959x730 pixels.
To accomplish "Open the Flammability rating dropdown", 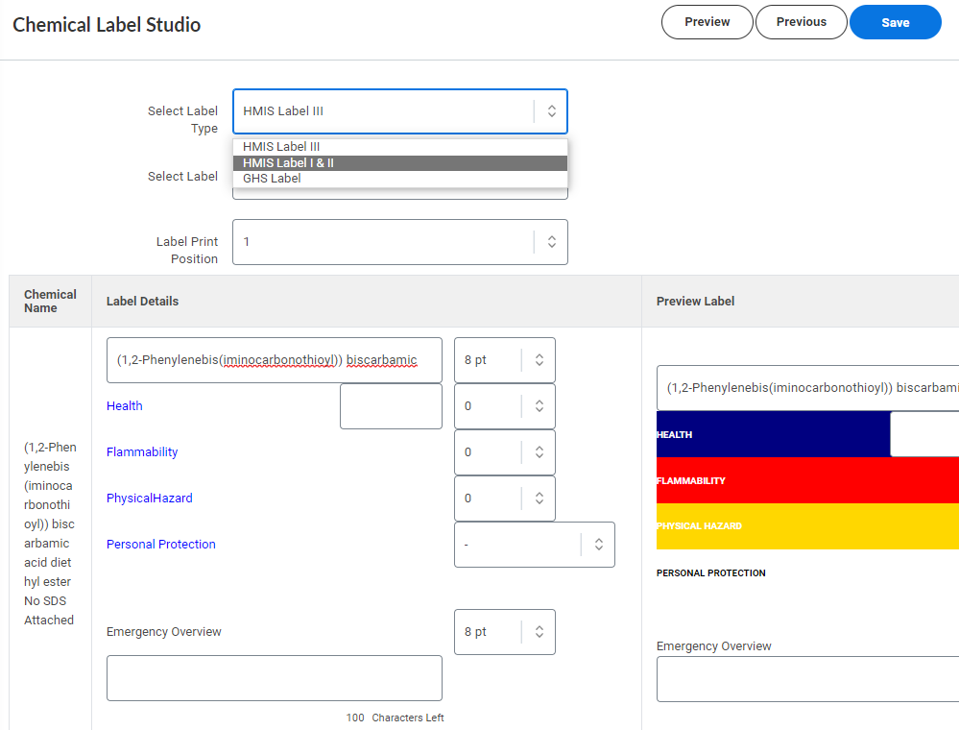I will [505, 452].
